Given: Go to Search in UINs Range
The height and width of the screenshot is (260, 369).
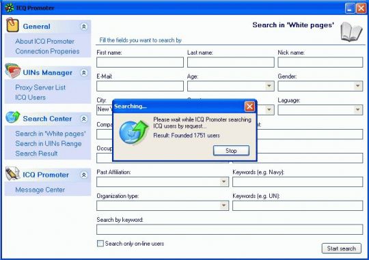Looking at the screenshot, I should pyautogui.click(x=49, y=143).
